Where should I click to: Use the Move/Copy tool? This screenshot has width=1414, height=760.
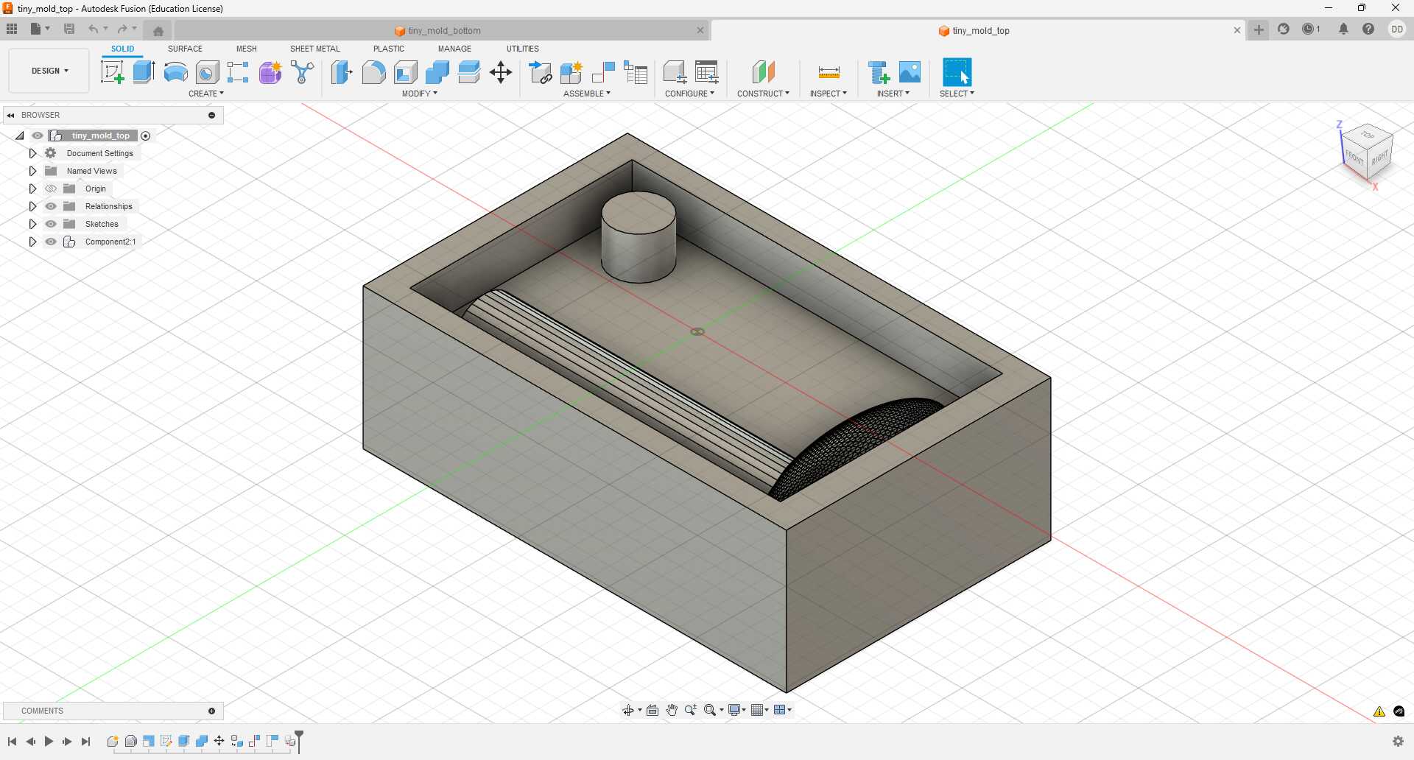[x=501, y=72]
